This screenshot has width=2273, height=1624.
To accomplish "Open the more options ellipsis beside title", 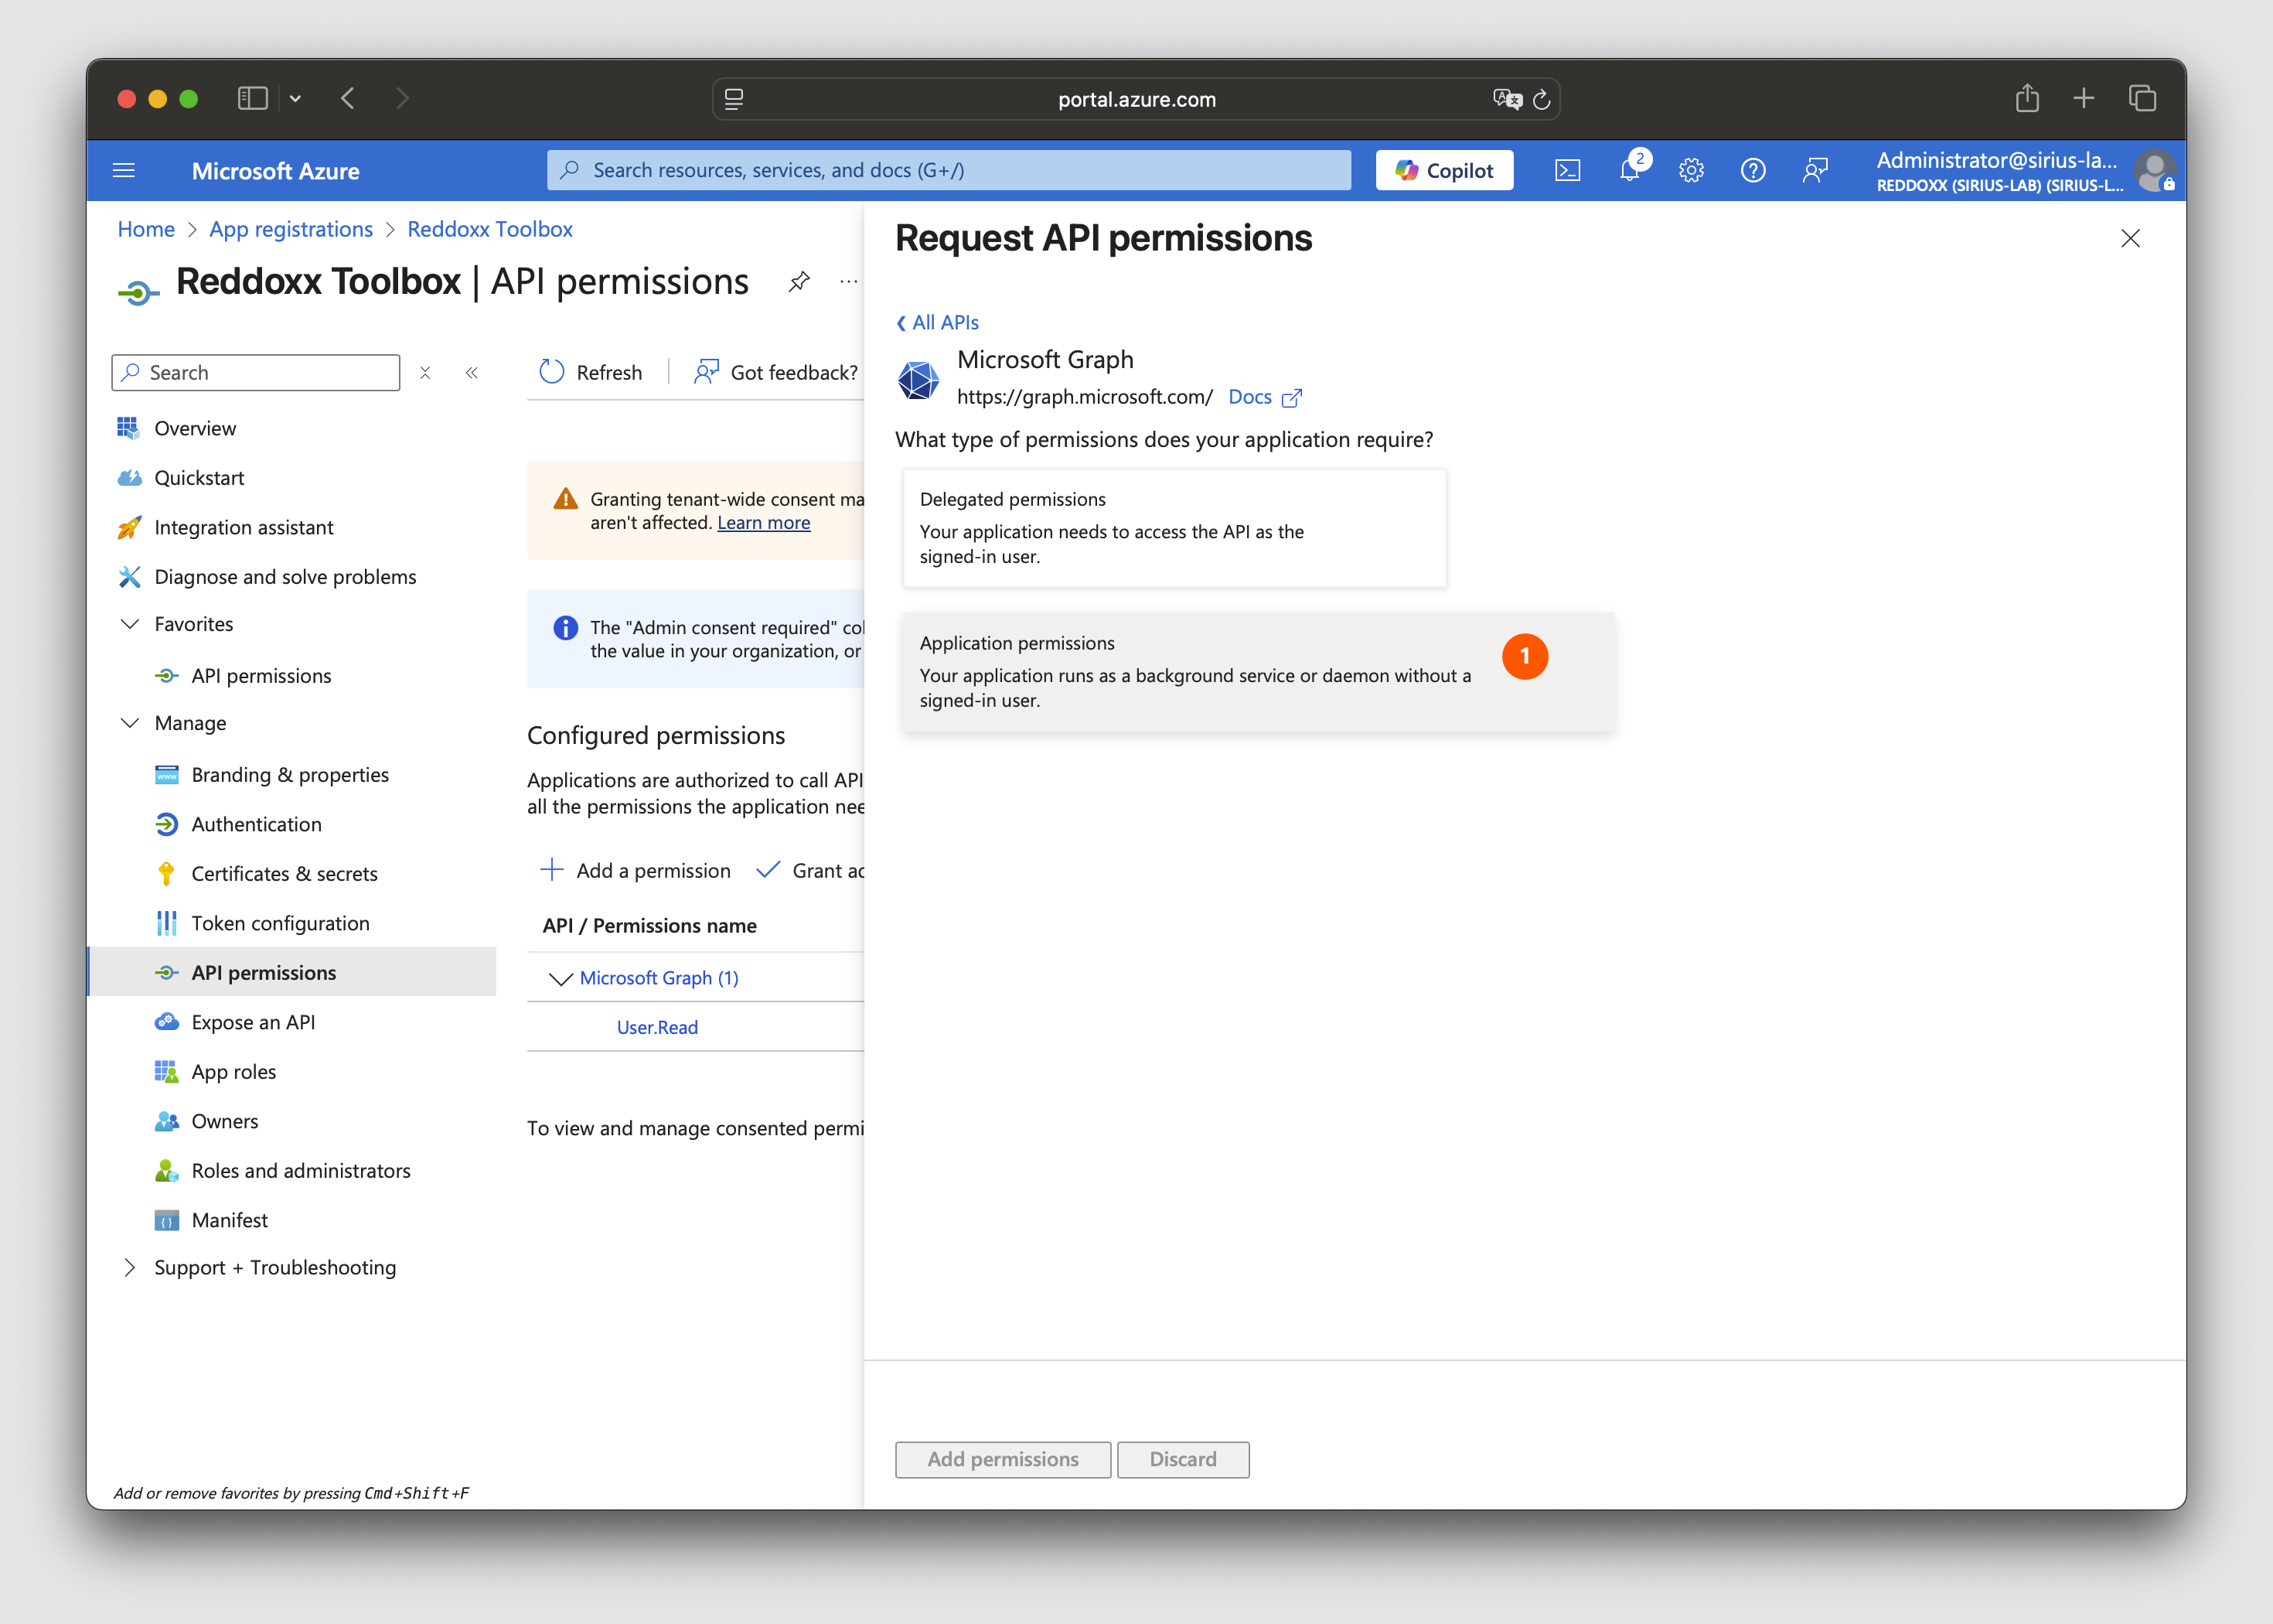I will (849, 282).
